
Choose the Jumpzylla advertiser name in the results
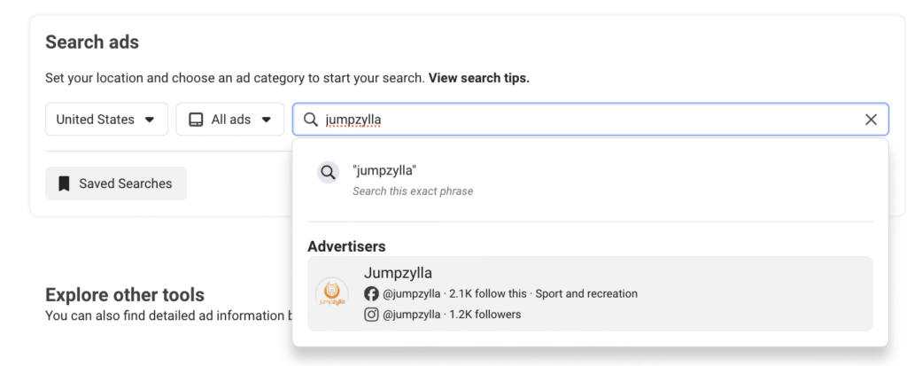click(x=398, y=273)
